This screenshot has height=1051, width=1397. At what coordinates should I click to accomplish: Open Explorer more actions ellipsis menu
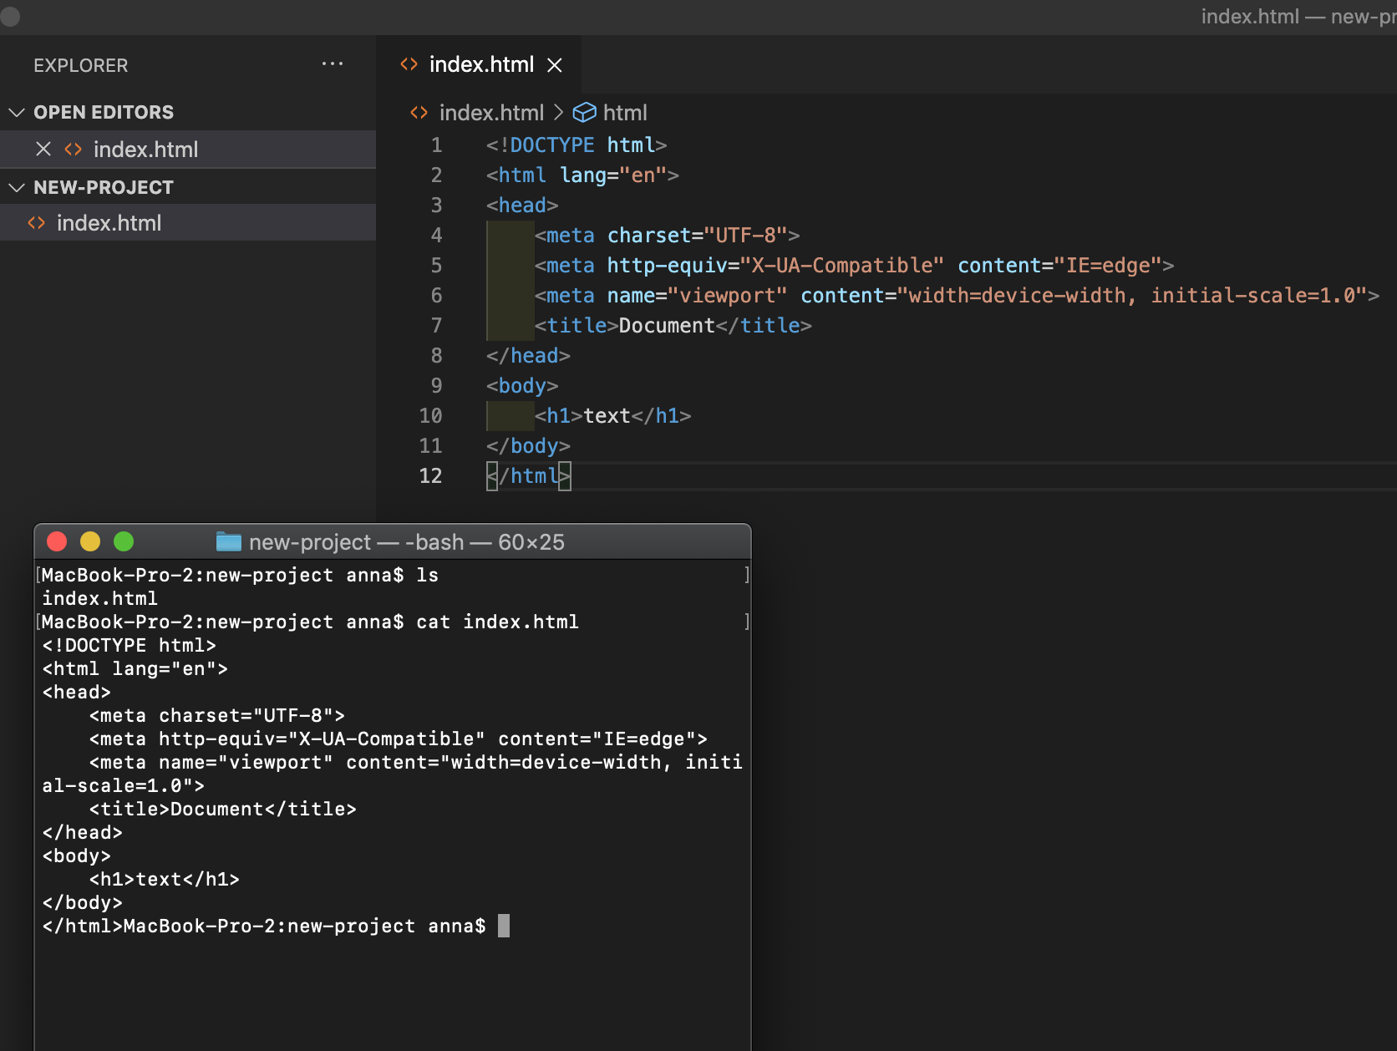[x=333, y=64]
